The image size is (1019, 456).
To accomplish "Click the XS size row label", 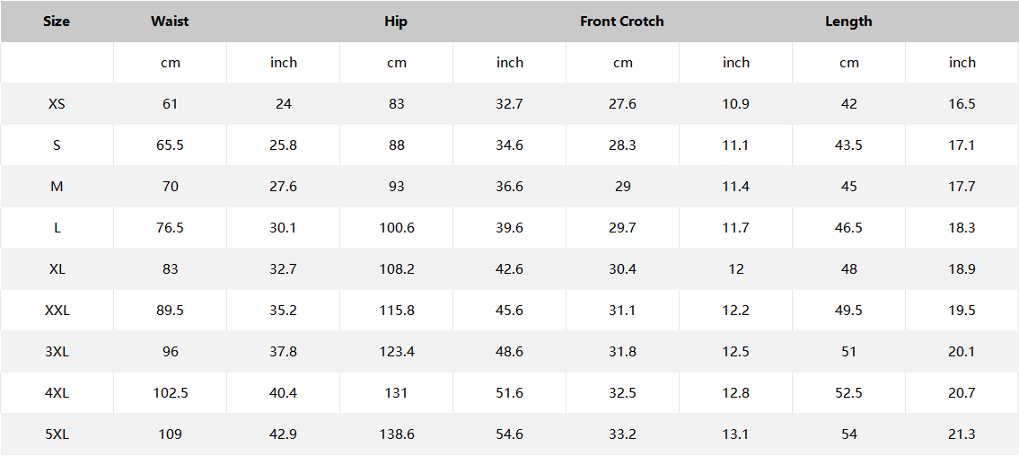I will pyautogui.click(x=57, y=104).
